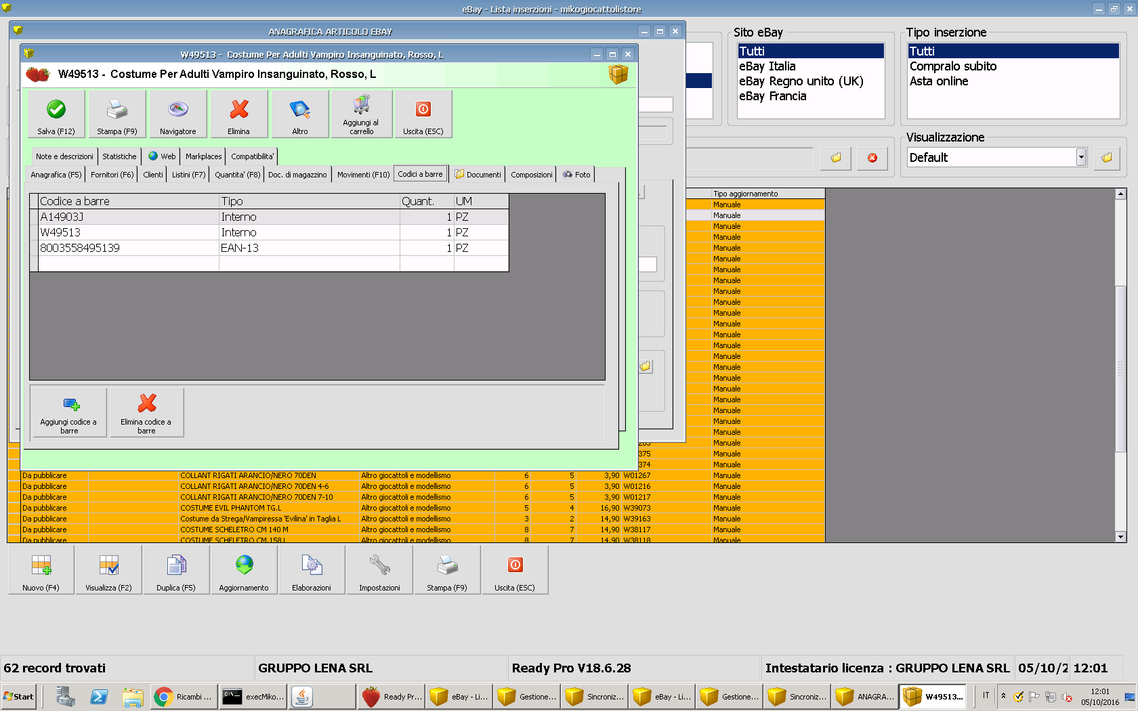
Task: Open Elaborazioni in the bottom toolbar
Action: point(312,570)
